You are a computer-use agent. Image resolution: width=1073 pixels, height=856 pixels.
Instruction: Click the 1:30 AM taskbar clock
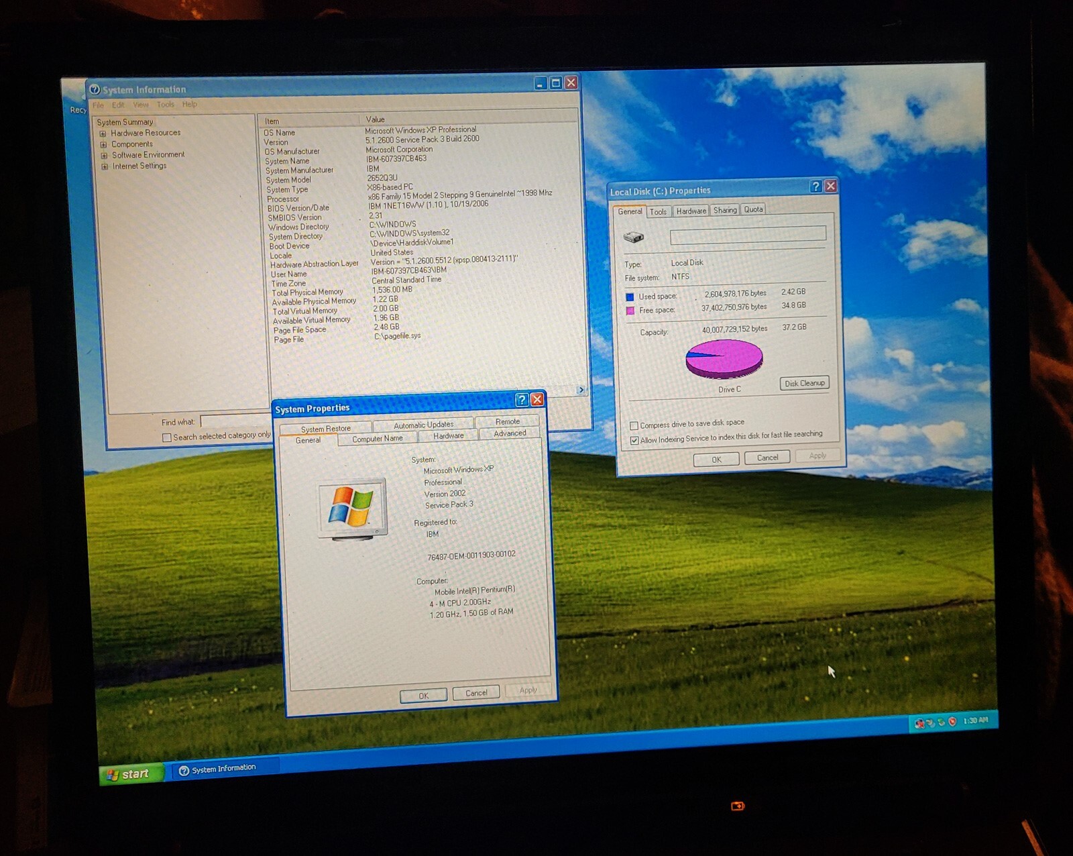[x=975, y=720]
